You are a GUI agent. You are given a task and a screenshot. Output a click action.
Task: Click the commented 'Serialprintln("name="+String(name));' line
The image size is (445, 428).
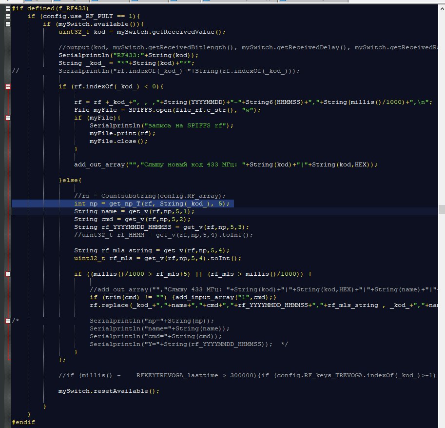point(159,328)
